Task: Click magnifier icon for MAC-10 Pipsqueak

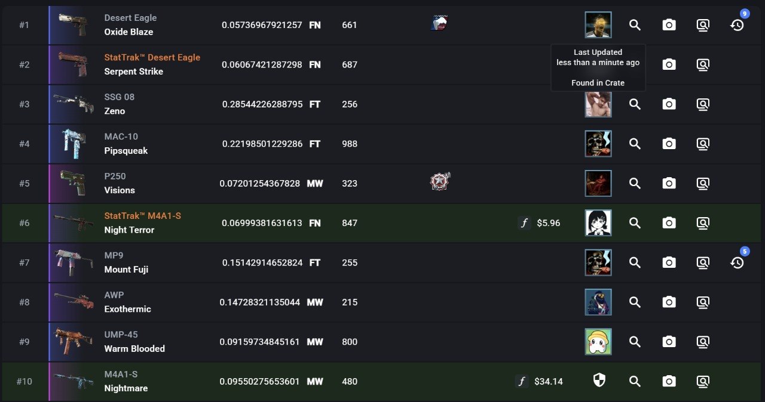Action: point(635,144)
